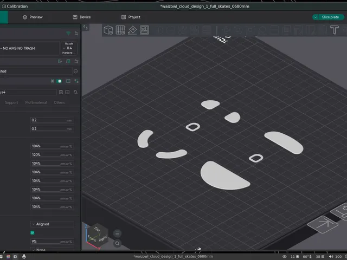Click the Slice plate button

coord(330,17)
